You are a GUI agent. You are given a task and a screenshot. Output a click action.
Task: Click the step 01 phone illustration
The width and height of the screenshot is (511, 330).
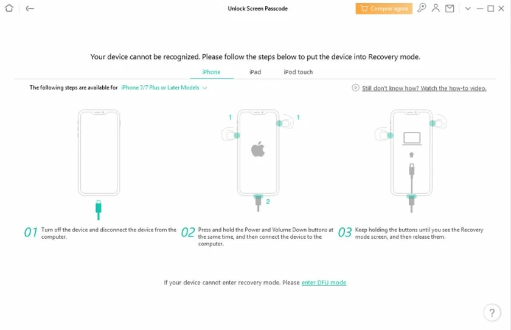pos(99,164)
